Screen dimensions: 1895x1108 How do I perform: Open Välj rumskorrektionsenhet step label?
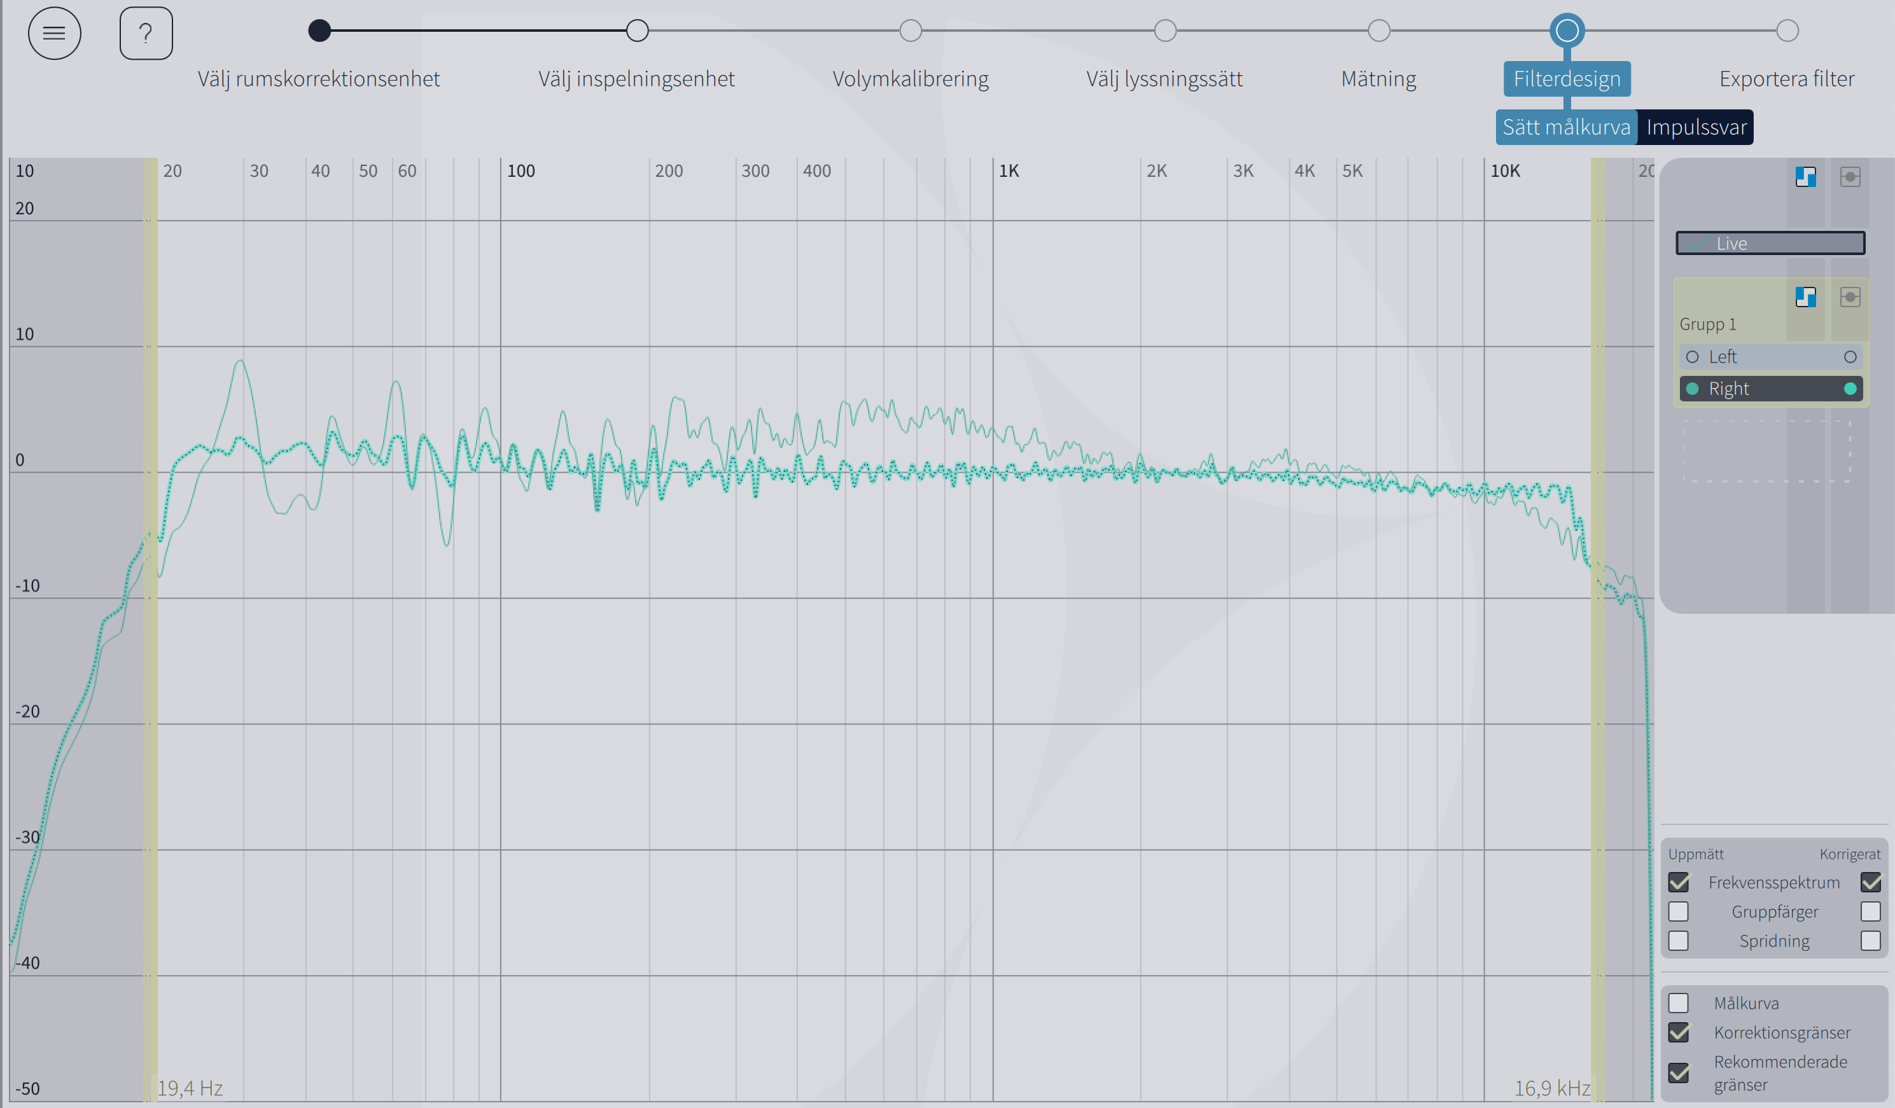pos(319,79)
